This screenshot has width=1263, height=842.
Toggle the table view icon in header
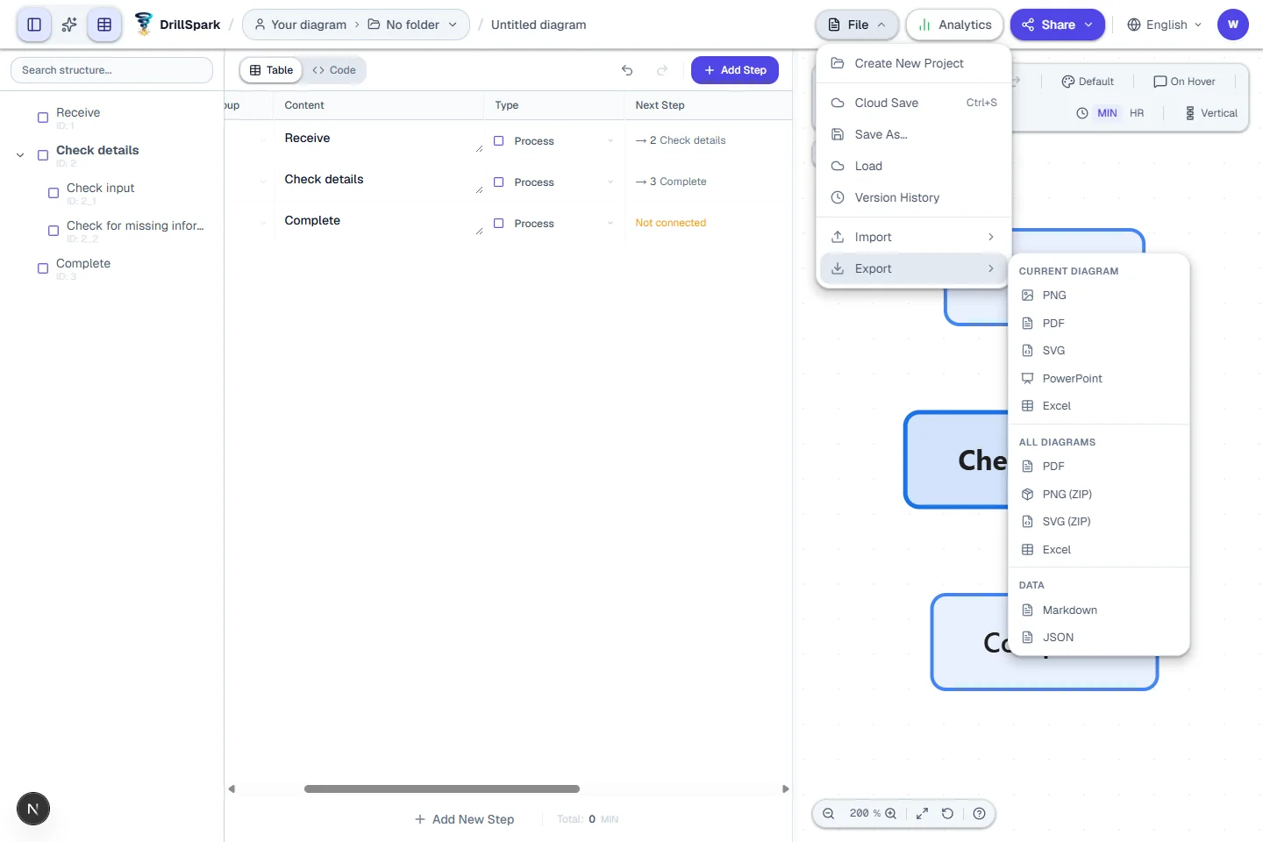(104, 25)
